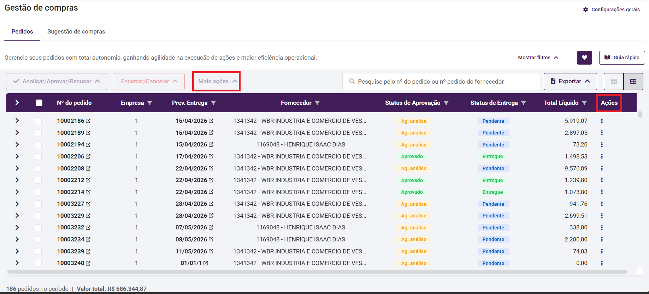Filter the Empresa column

(x=150, y=103)
